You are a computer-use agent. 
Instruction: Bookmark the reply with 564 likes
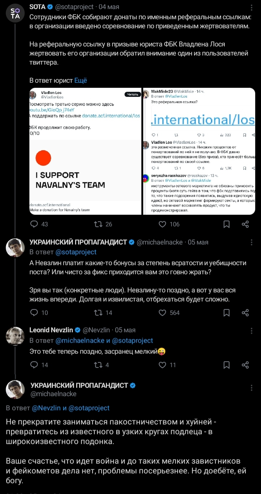[227, 313]
